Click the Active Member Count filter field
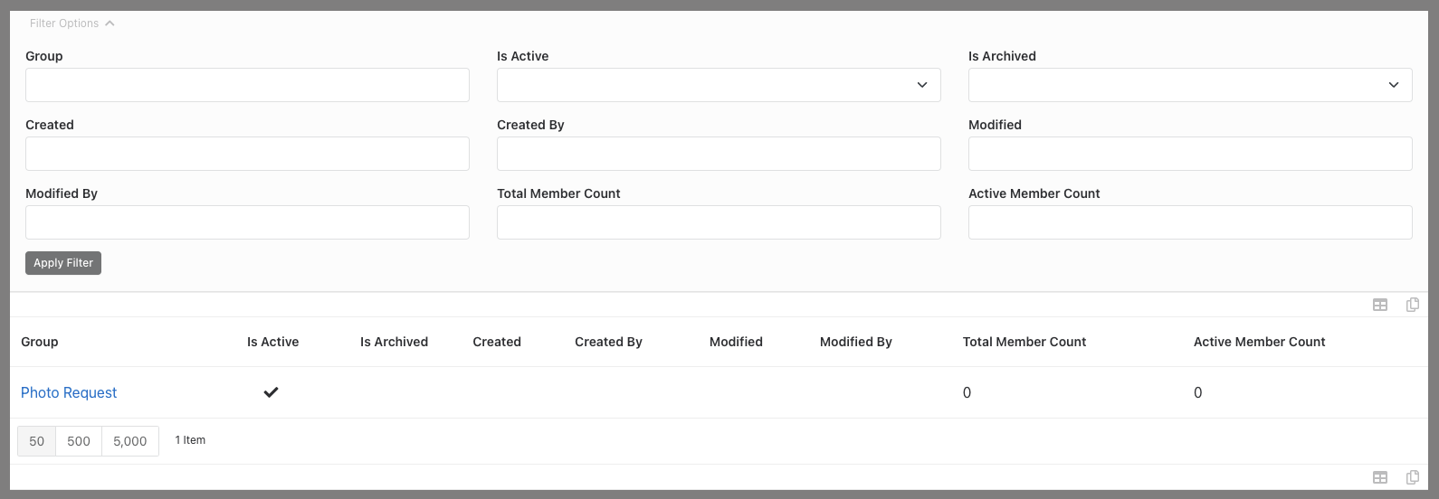This screenshot has width=1439, height=499. [x=1189, y=222]
